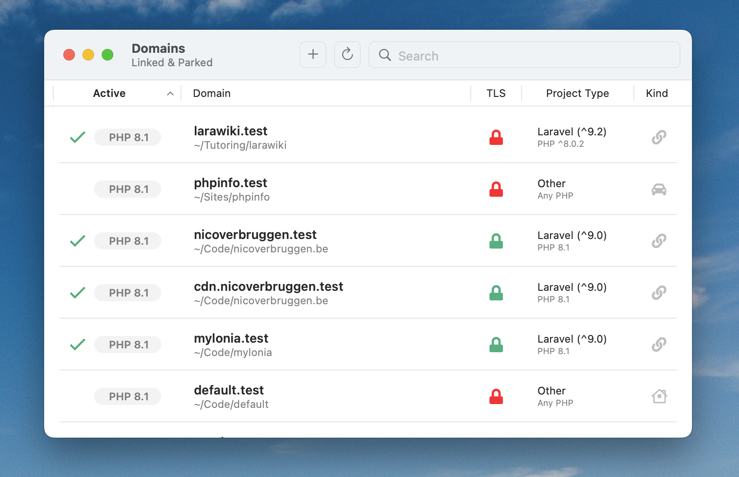Viewport: 739px width, 477px height.
Task: Click link kind icon for mylonia.test
Action: coord(659,345)
